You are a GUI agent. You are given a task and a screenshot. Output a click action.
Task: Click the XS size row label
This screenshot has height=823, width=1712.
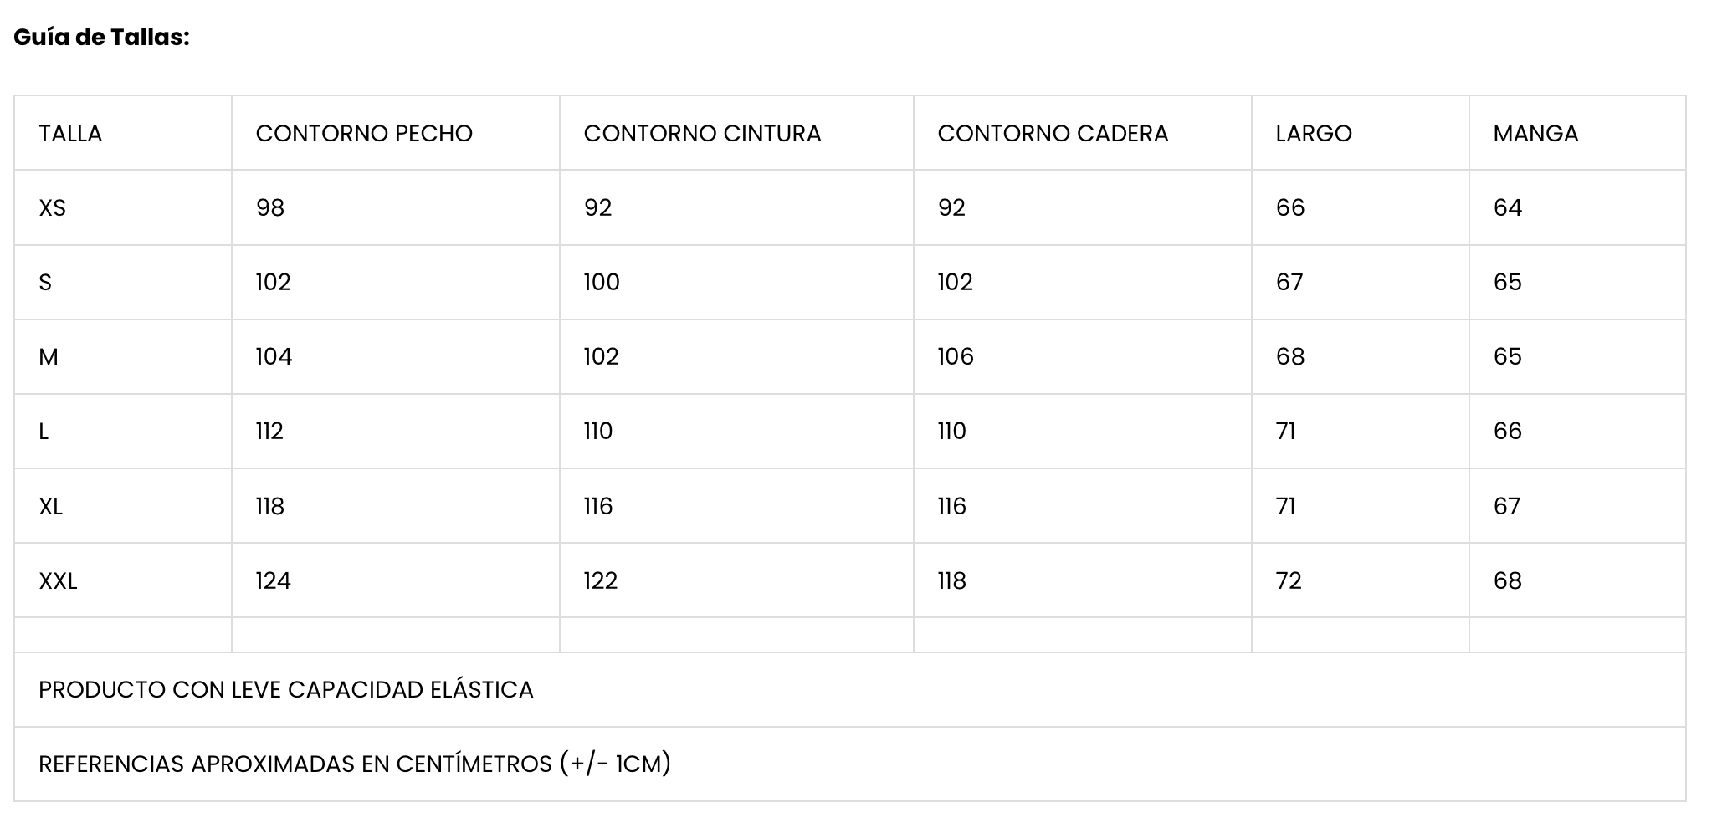[x=52, y=208]
